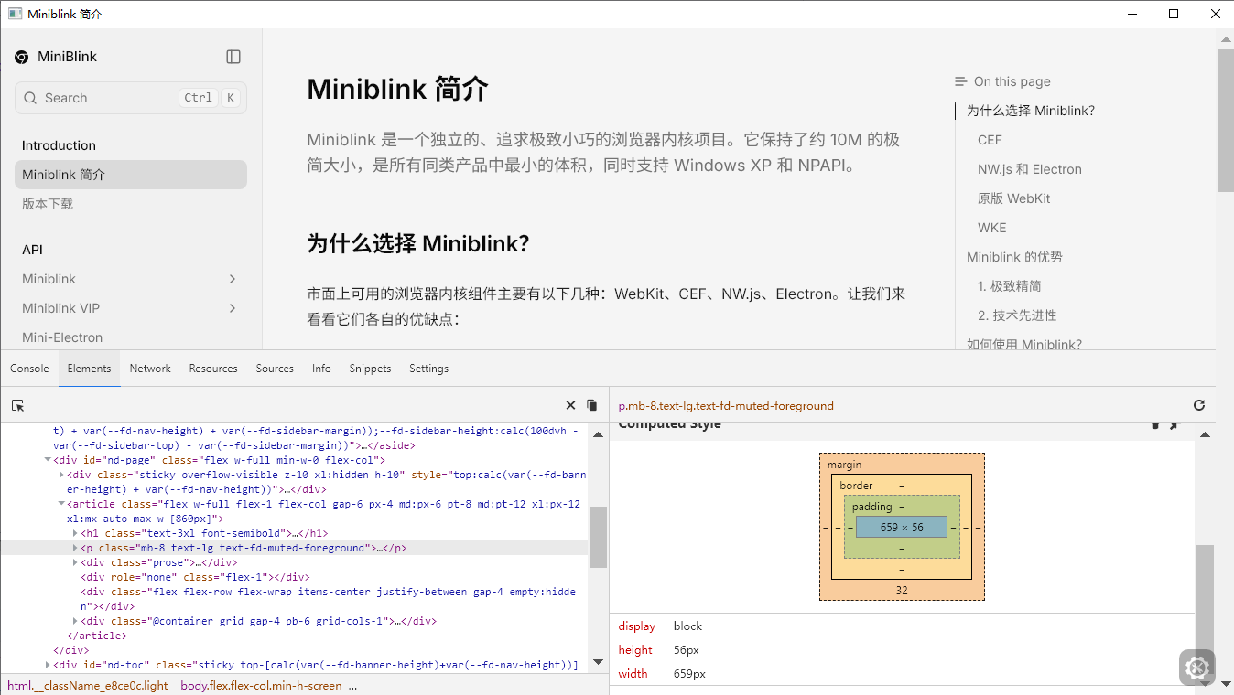Activate the element inspector picker icon
The height and width of the screenshot is (695, 1234).
[18, 405]
